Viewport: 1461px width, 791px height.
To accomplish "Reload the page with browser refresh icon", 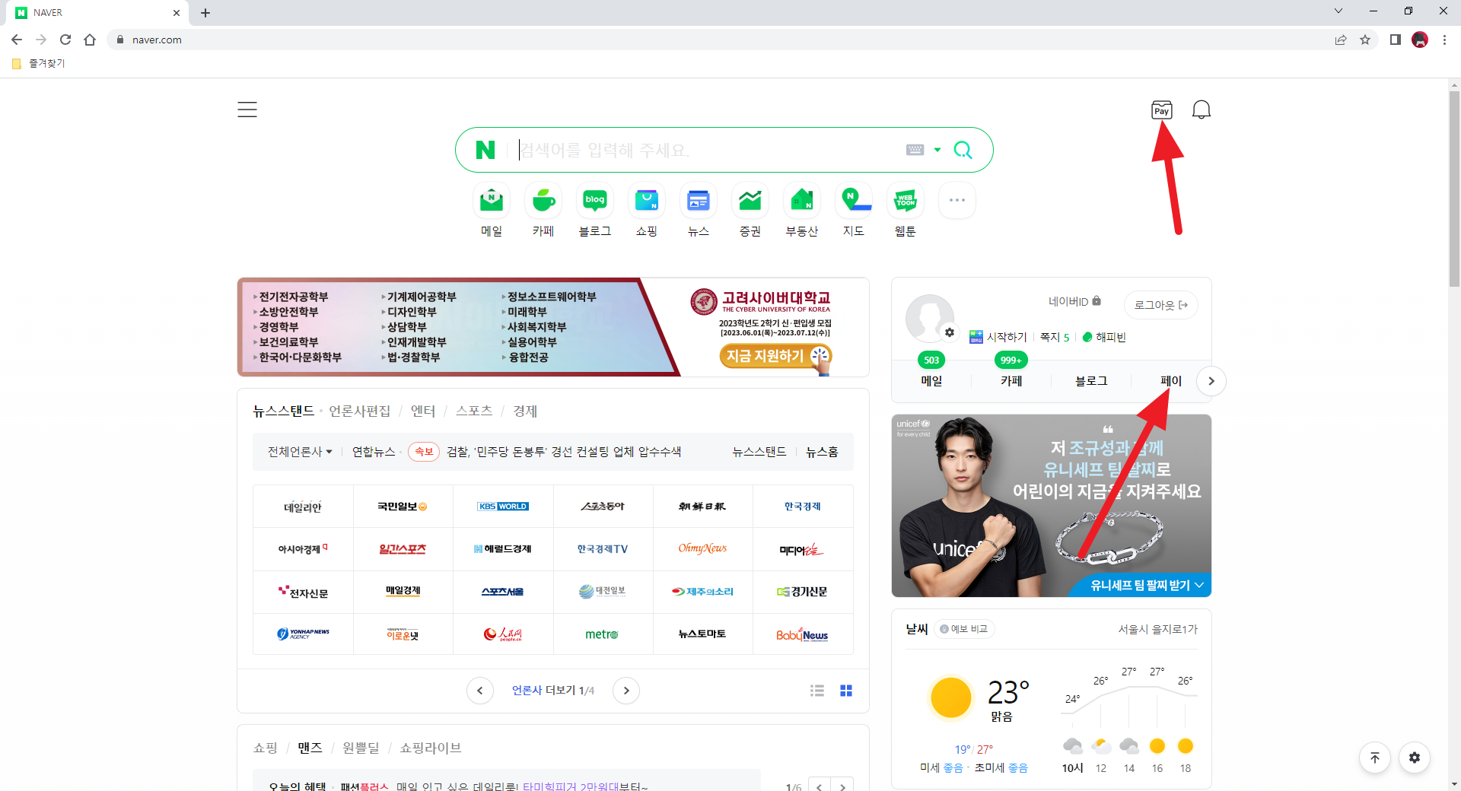I will click(x=65, y=40).
